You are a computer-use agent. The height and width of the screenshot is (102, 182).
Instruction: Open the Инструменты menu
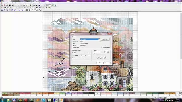(x=34, y=3)
